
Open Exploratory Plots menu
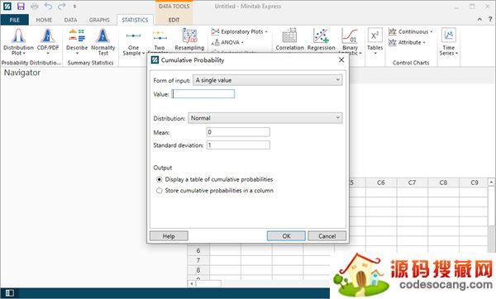click(240, 31)
